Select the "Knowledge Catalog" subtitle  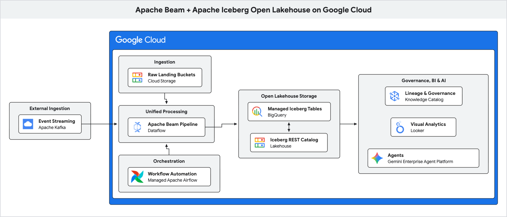coord(424,100)
